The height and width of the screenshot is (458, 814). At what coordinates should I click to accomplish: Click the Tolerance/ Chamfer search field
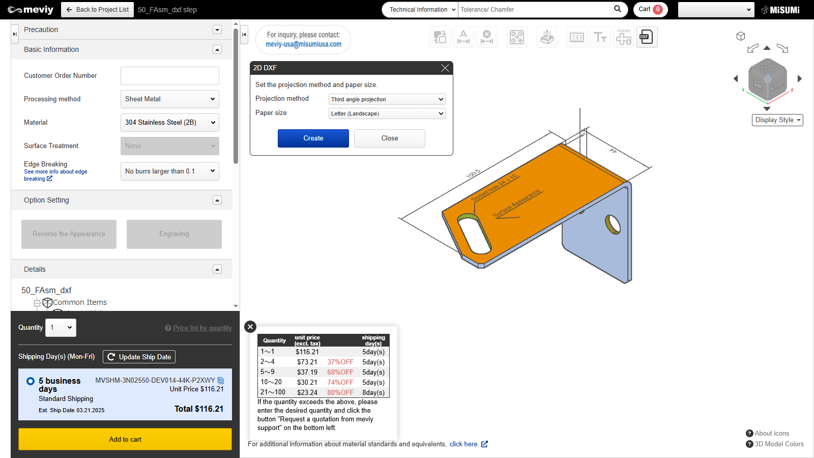534,10
